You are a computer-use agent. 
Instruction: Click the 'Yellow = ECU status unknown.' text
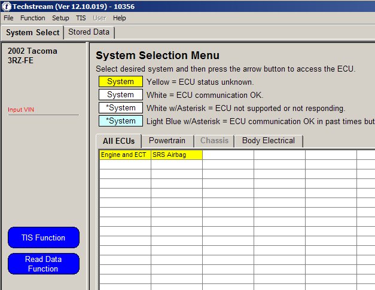(200, 82)
